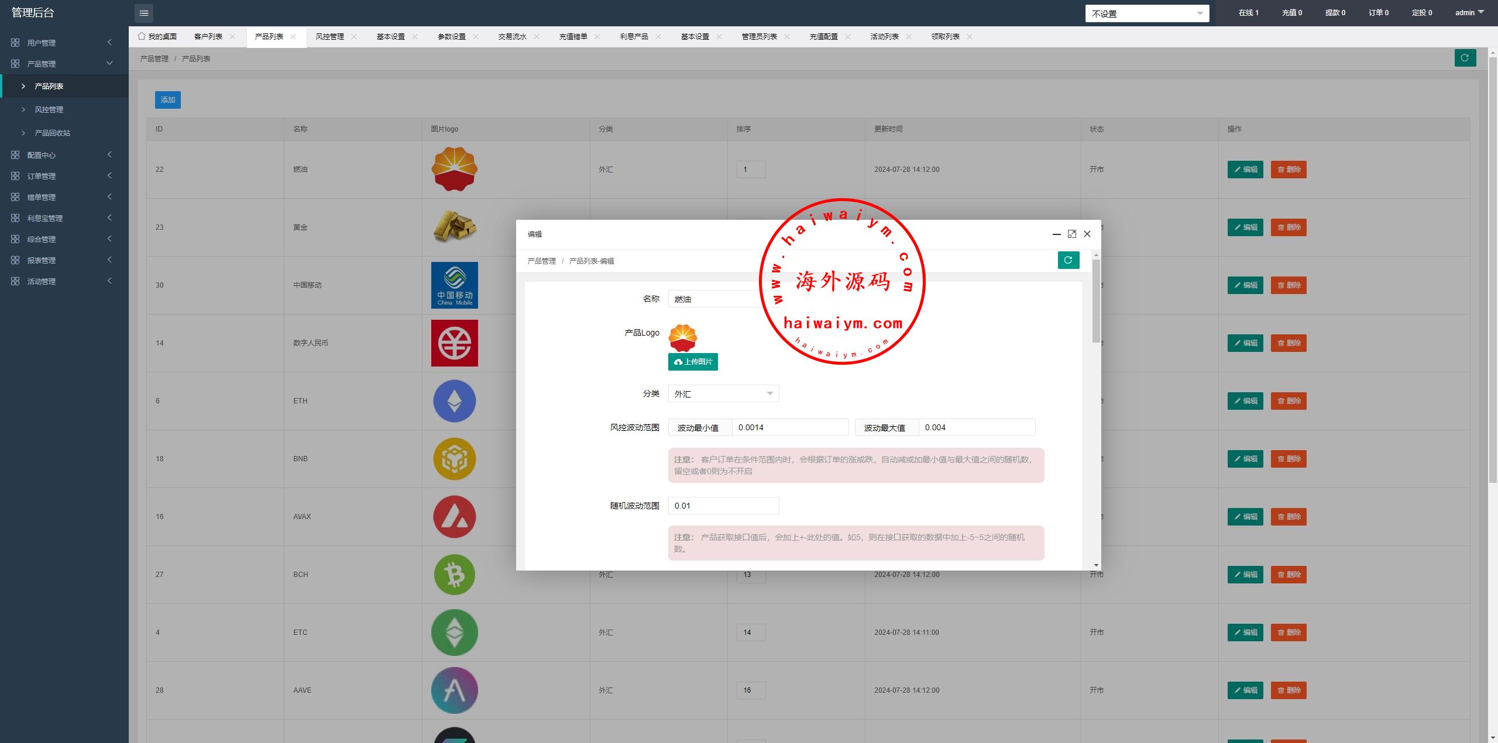
Task: Click the ETH logo image in the table
Action: tap(454, 401)
